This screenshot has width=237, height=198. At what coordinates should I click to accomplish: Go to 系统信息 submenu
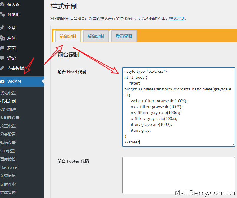pos(8,176)
